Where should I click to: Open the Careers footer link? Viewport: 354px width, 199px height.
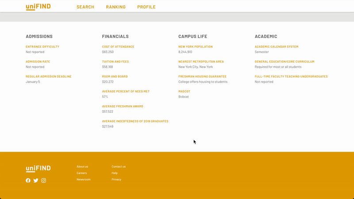coord(81,173)
